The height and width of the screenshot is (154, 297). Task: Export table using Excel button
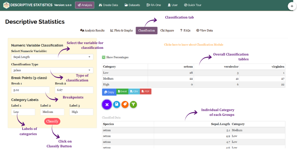(x=123, y=91)
